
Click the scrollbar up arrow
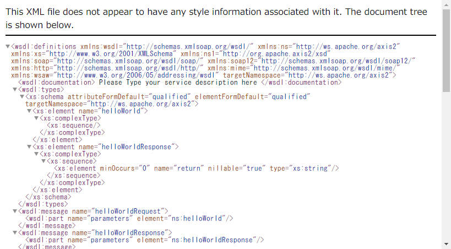(446, 4)
